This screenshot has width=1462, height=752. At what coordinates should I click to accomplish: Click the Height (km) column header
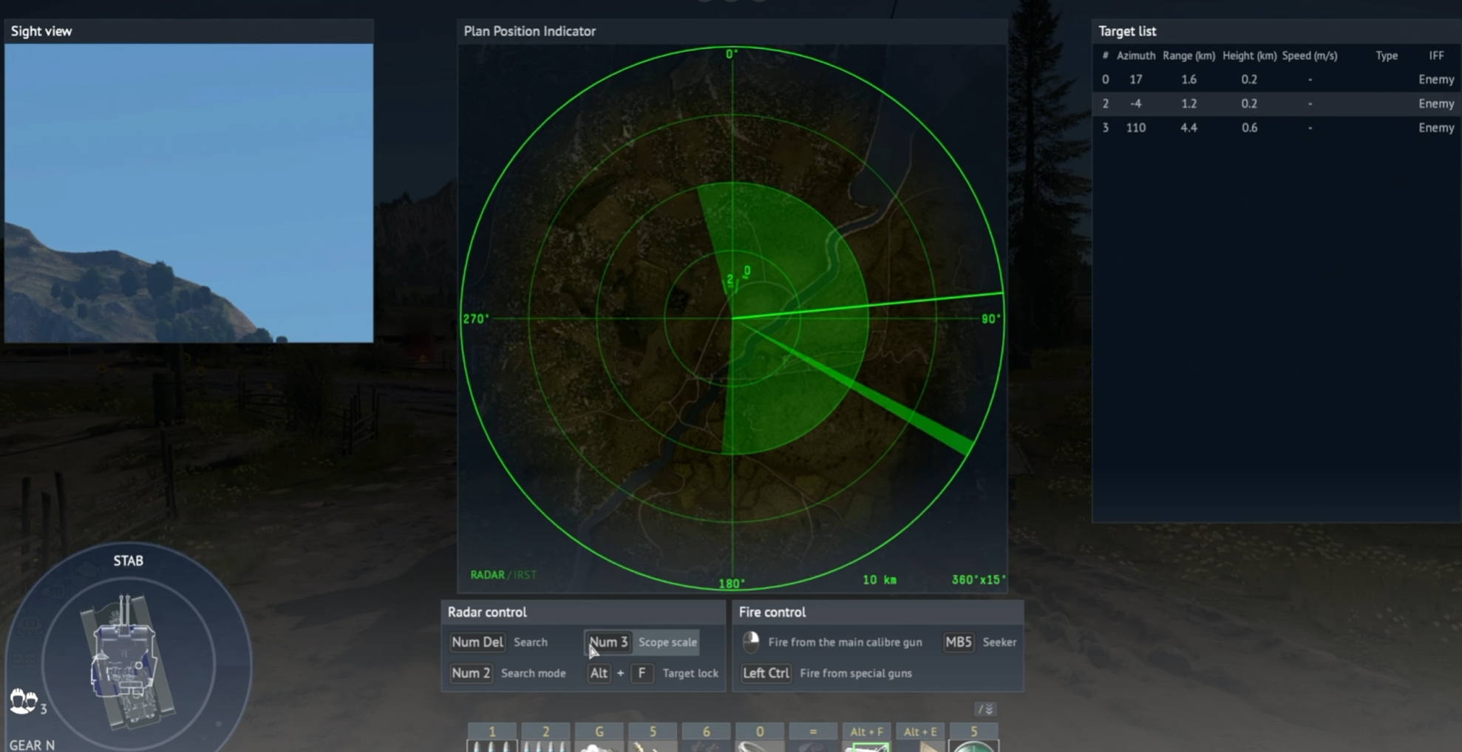[x=1249, y=55]
